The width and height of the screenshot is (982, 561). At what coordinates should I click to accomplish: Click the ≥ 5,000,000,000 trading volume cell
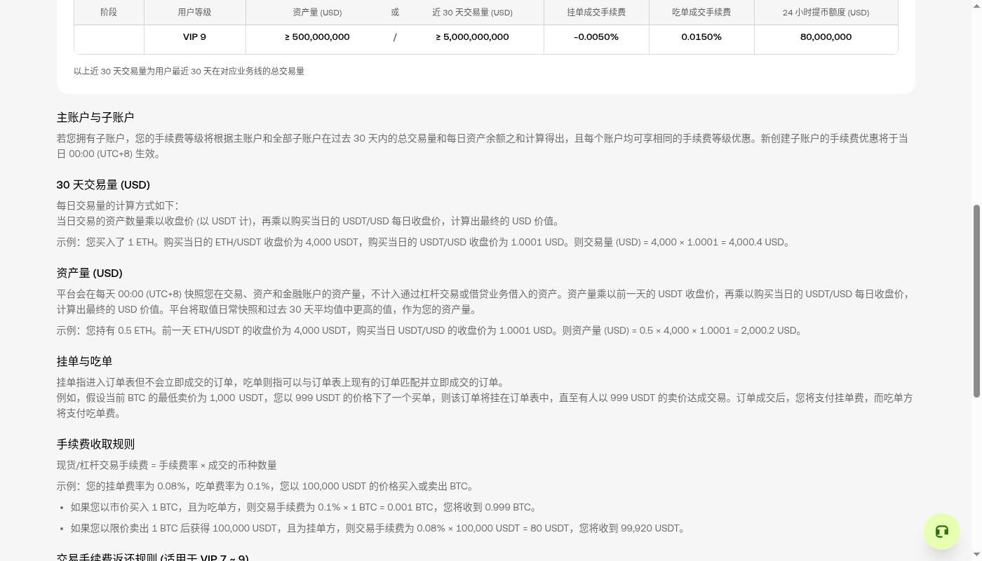472,37
